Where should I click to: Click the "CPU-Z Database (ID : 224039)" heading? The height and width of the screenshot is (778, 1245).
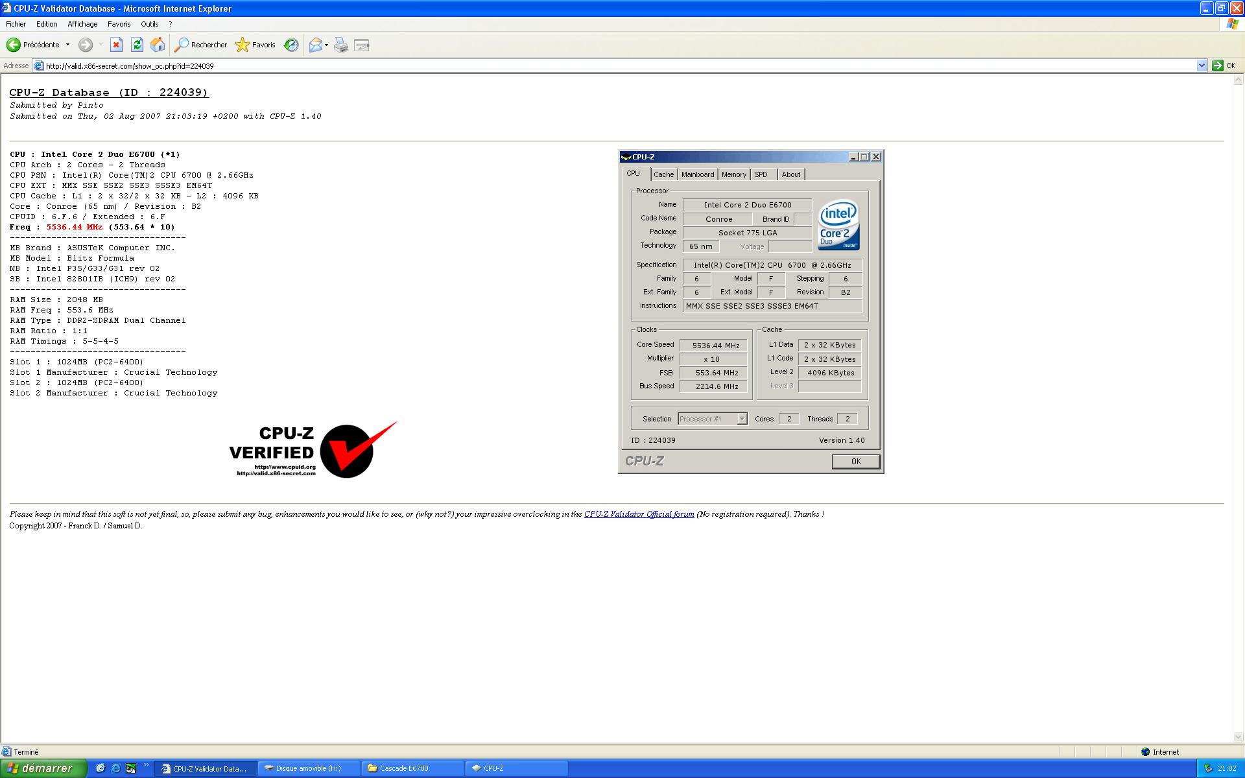[x=109, y=93]
